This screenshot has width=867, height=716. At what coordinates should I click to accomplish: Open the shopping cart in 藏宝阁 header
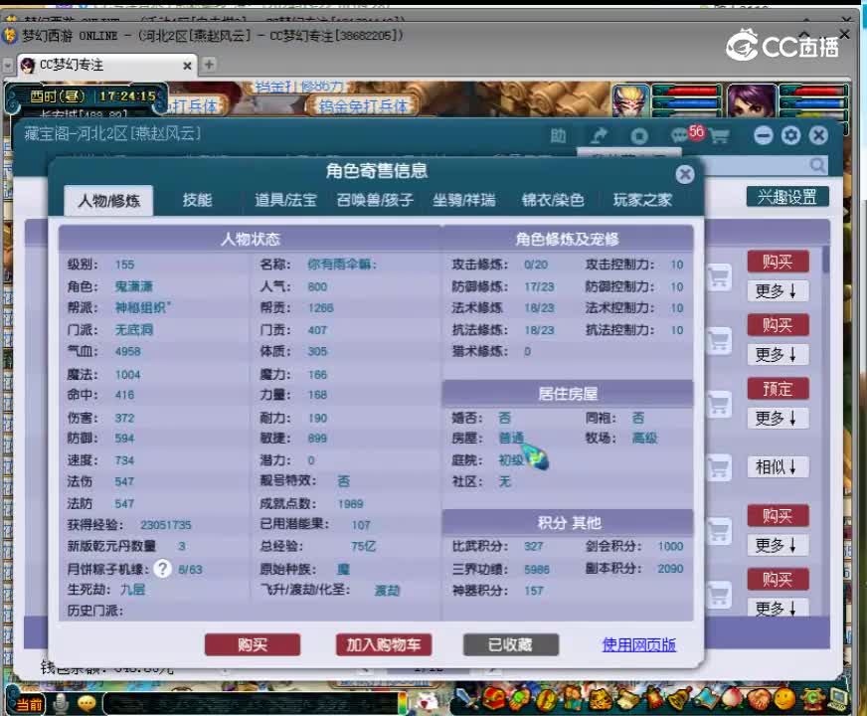[719, 135]
